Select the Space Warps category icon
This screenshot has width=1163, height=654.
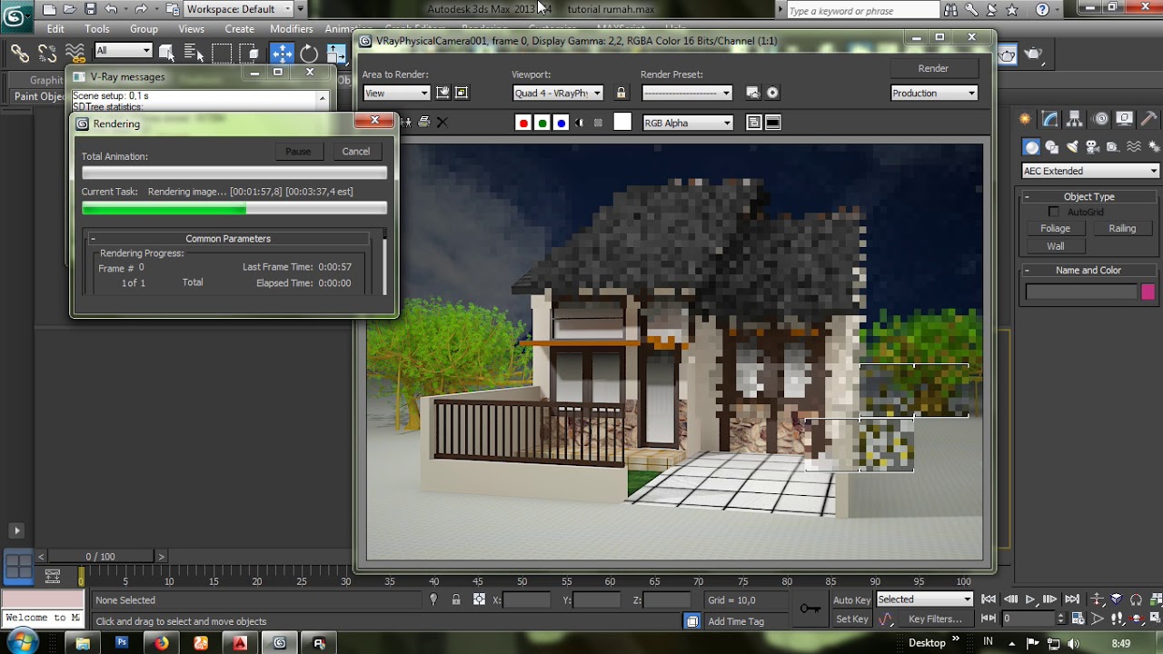(1134, 147)
